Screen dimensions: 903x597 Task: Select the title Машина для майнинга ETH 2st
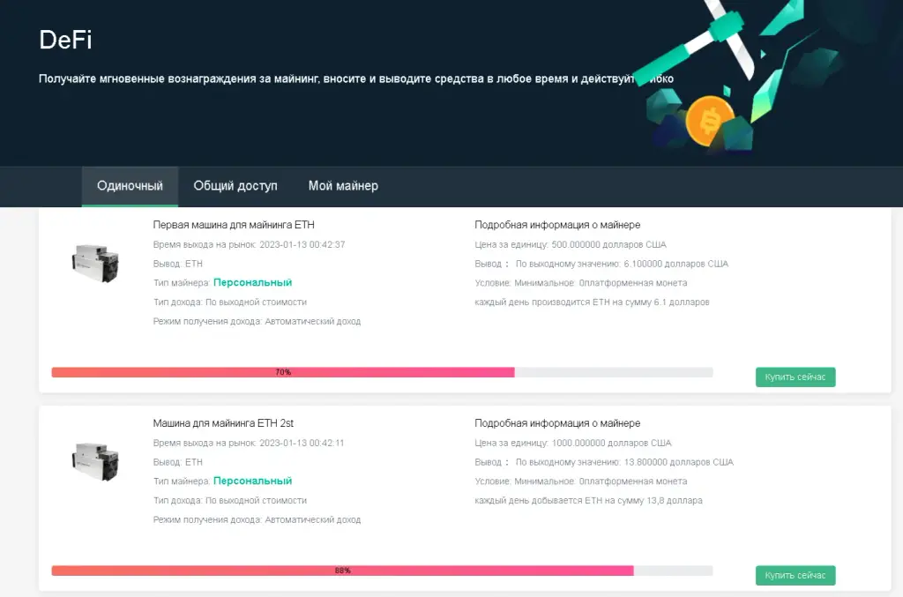tap(223, 423)
